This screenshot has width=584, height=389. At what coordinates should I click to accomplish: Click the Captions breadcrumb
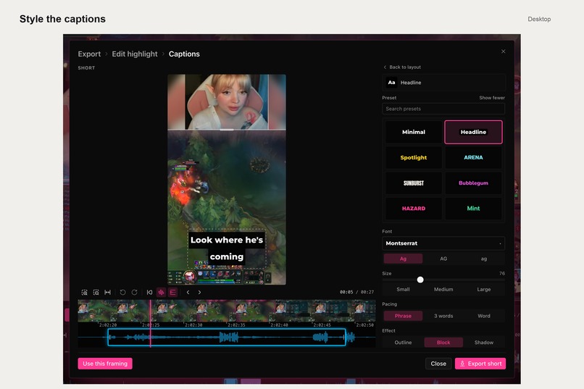184,54
